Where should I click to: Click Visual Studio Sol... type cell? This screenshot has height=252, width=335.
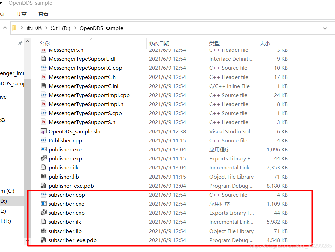[232, 131]
